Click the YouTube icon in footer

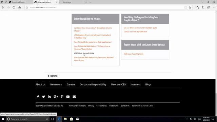point(68,97)
